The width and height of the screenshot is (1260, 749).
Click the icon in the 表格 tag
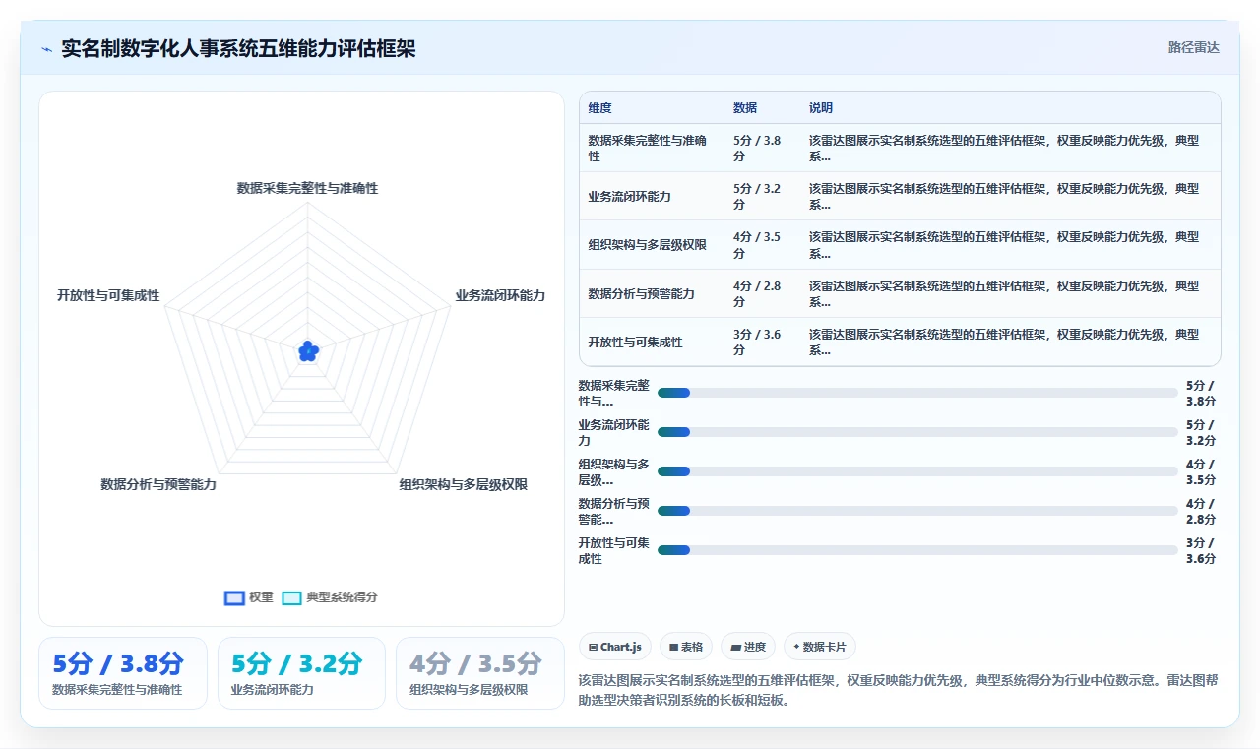pos(673,647)
